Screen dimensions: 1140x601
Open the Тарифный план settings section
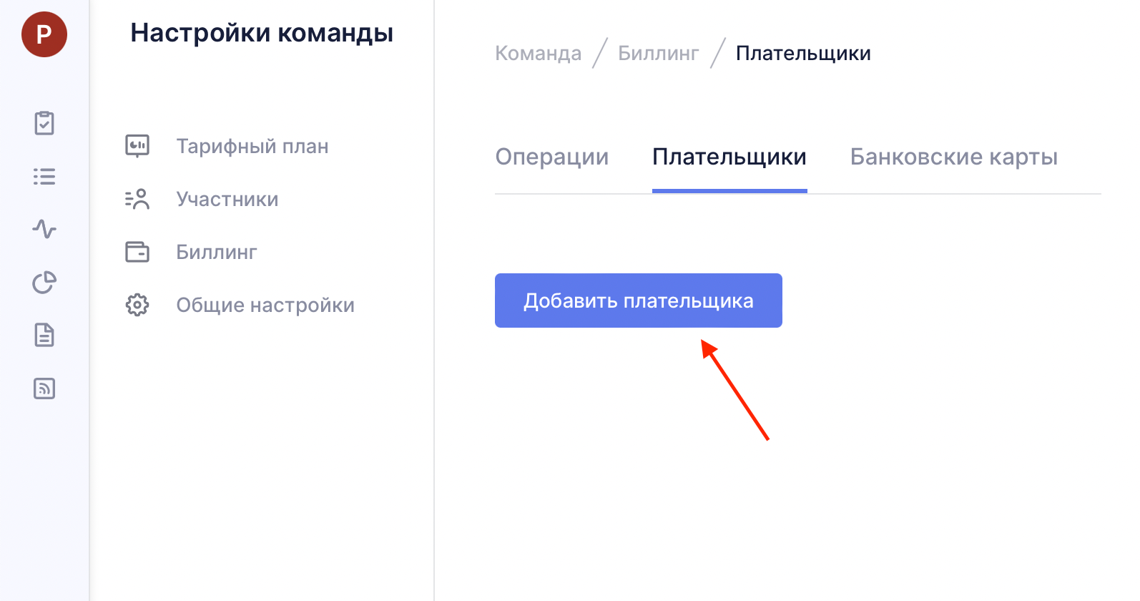(x=252, y=146)
